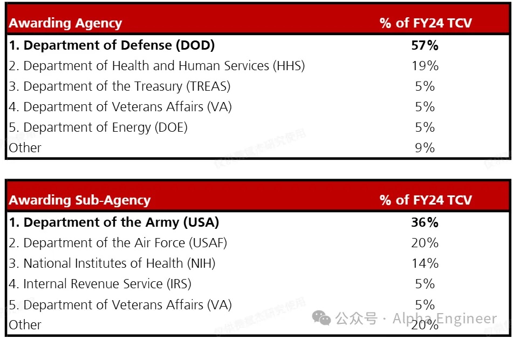Click the Department of the Army (USA) label
The width and height of the screenshot is (513, 339).
pyautogui.click(x=114, y=222)
